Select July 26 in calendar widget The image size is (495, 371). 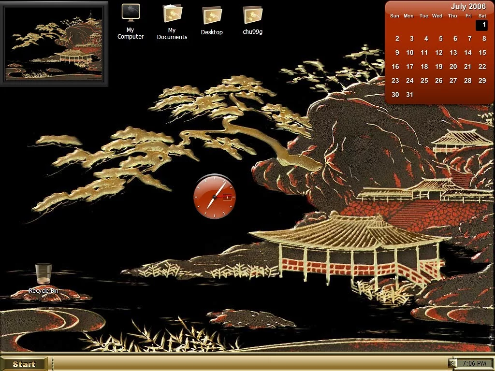tap(438, 81)
